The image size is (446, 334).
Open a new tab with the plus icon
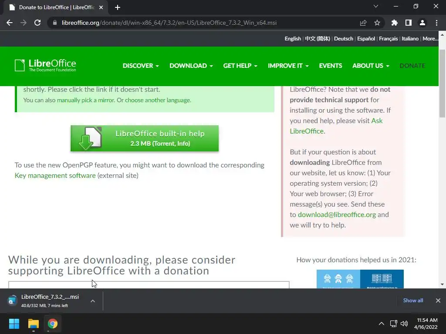[x=118, y=7]
